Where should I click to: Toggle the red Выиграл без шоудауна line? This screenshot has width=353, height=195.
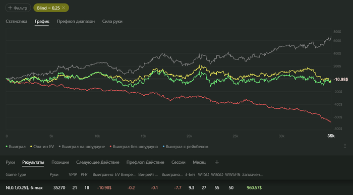pyautogui.click(x=134, y=147)
